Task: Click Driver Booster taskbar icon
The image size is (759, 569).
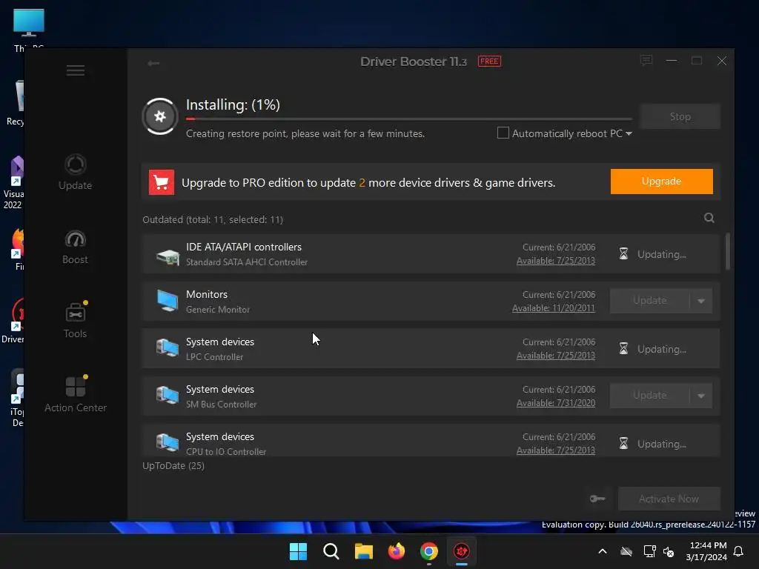Action: 461,551
